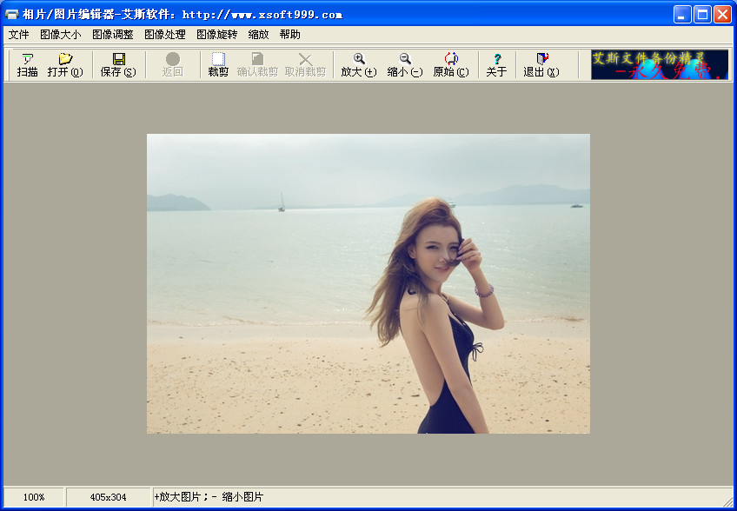Click the 艾斯文件备份精灵 advertisement banner
This screenshot has height=511, width=737.
click(660, 64)
